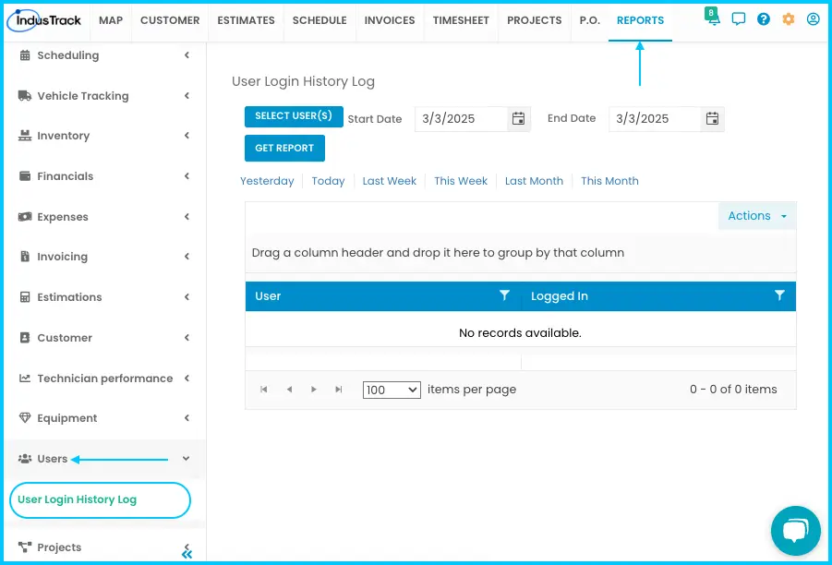Go to the last page of results
The height and width of the screenshot is (565, 832).
point(339,390)
